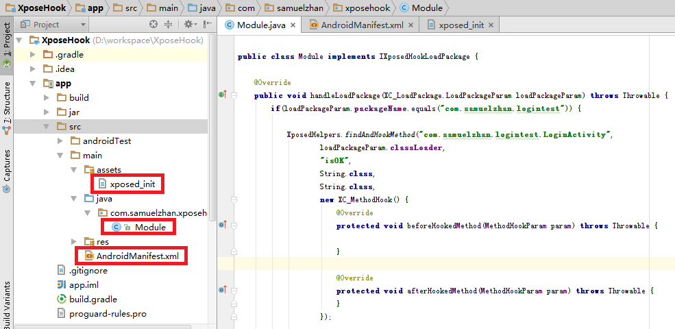Click the collapse all icon in Project panel
The width and height of the screenshot is (675, 329).
tap(169, 25)
